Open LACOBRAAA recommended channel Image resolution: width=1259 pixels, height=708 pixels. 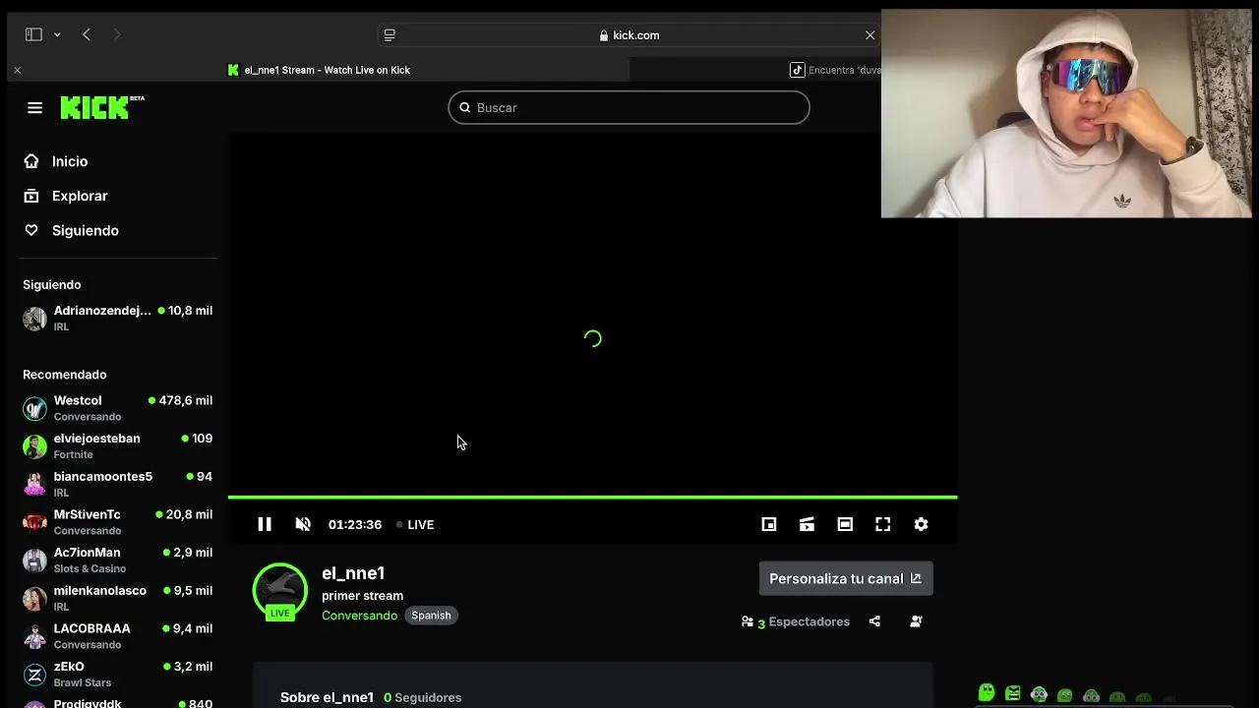pyautogui.click(x=118, y=636)
